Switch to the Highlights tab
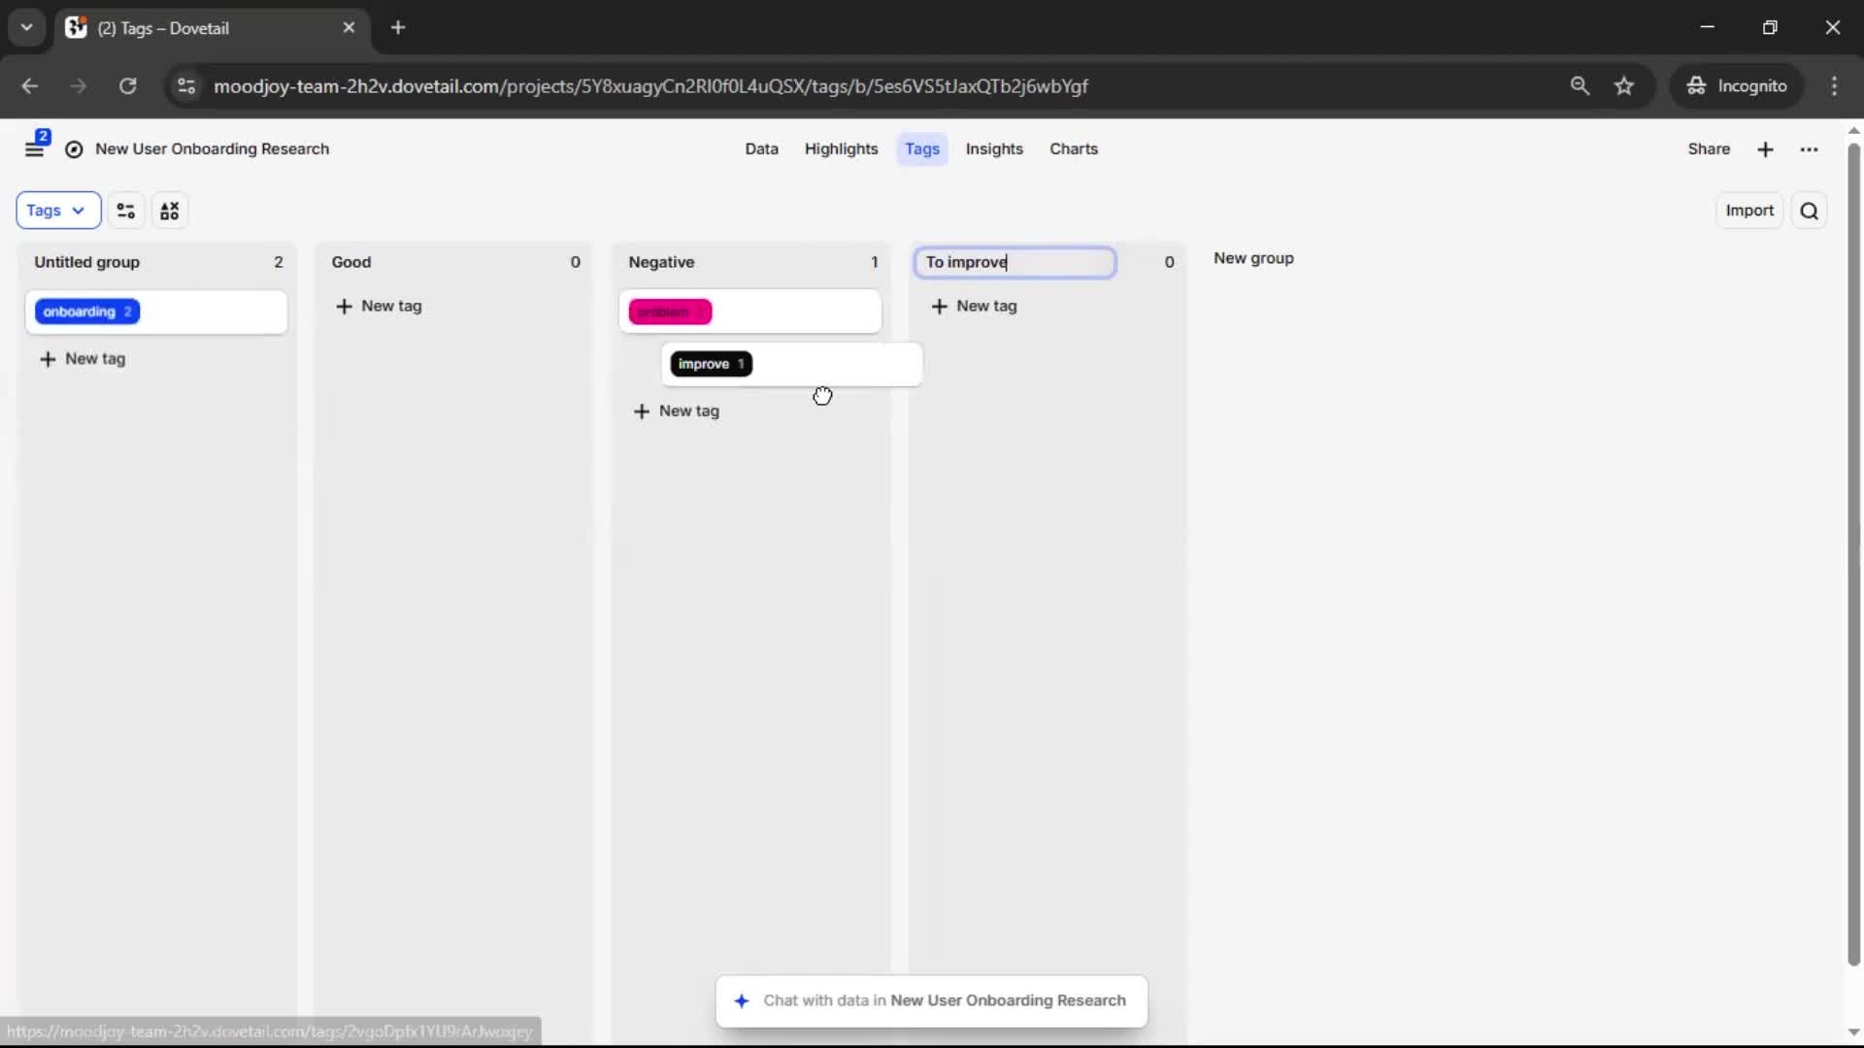Viewport: 1864px width, 1048px height. (x=841, y=149)
